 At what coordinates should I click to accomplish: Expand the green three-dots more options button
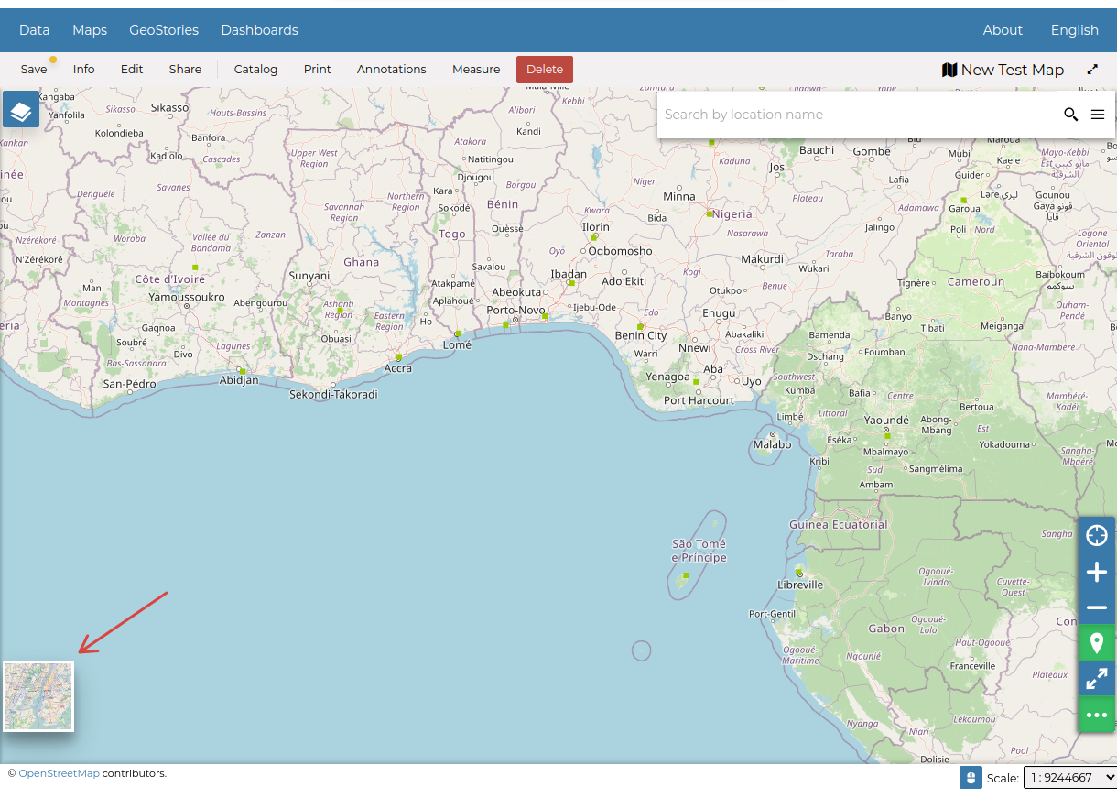1096,715
